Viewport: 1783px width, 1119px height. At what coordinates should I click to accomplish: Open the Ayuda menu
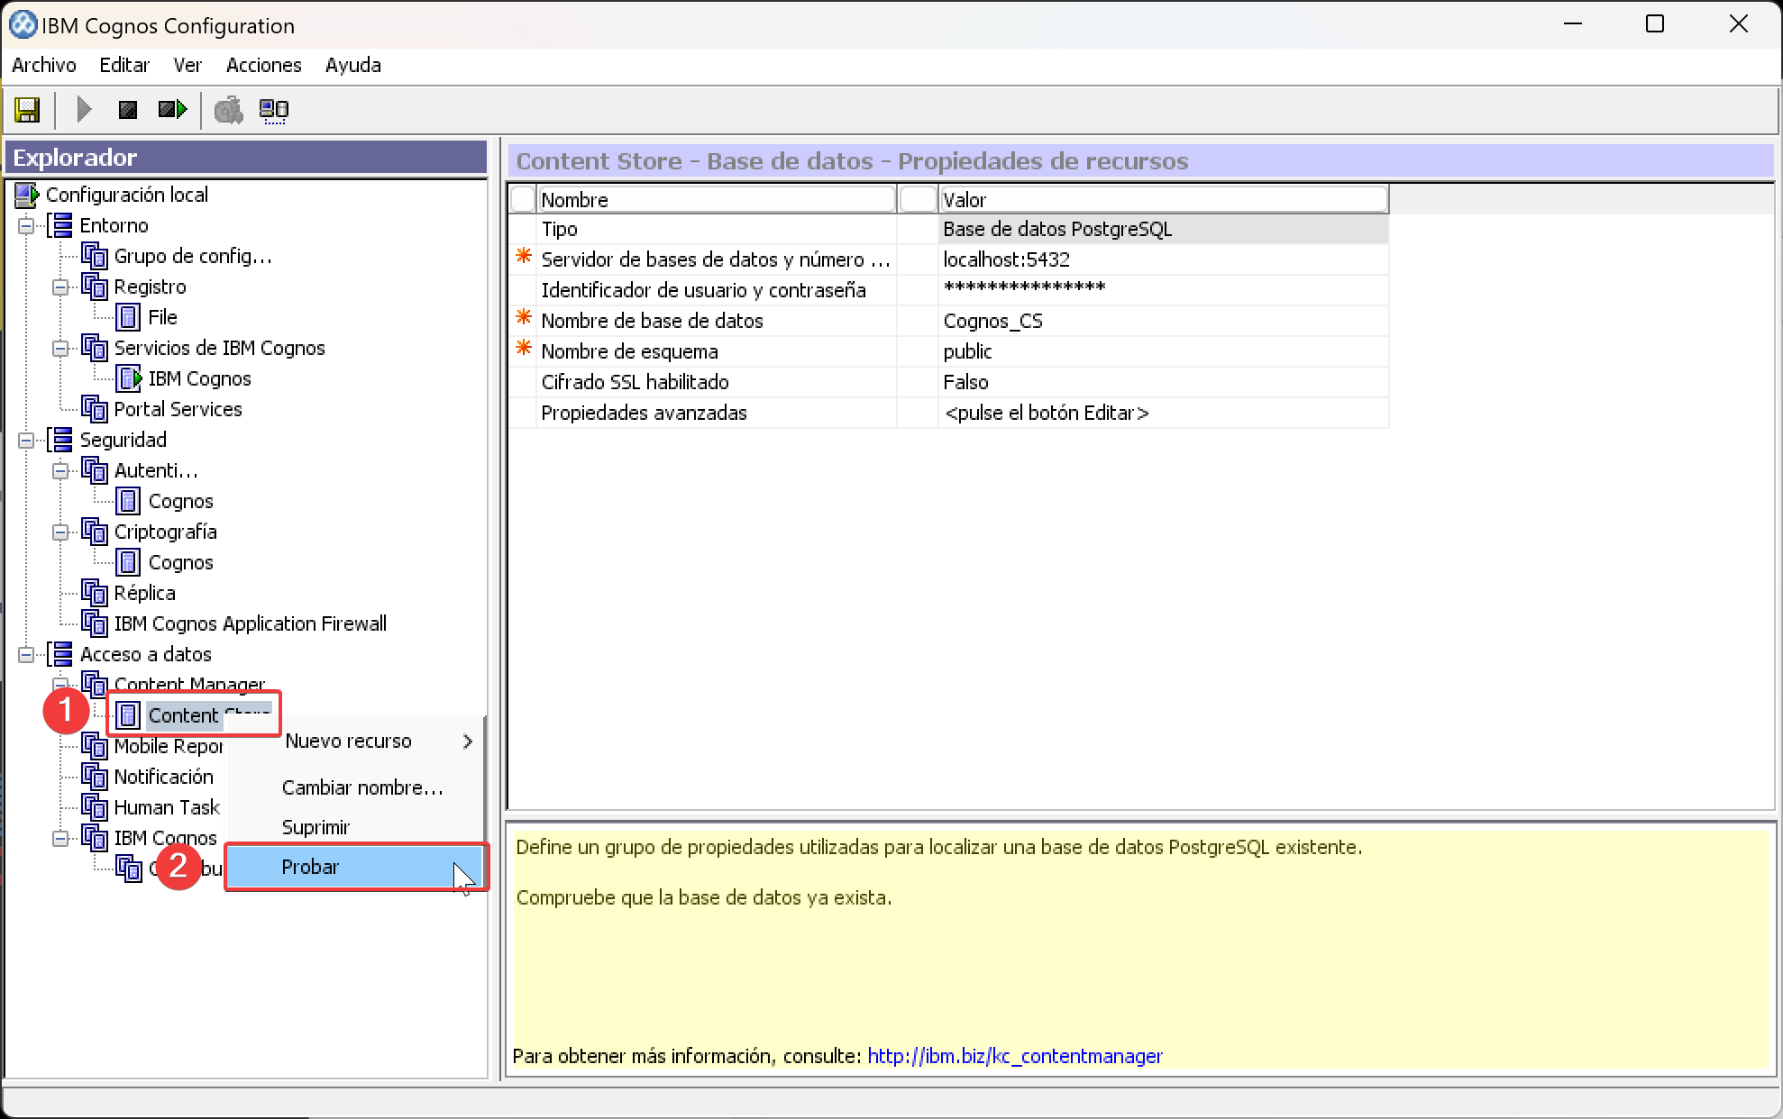353,65
